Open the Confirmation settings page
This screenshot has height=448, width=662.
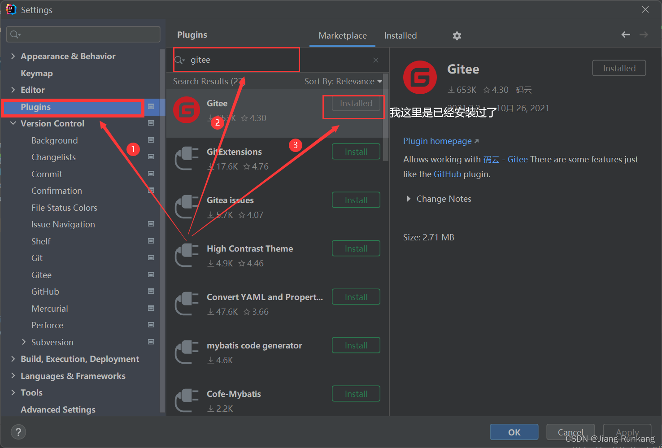click(57, 191)
